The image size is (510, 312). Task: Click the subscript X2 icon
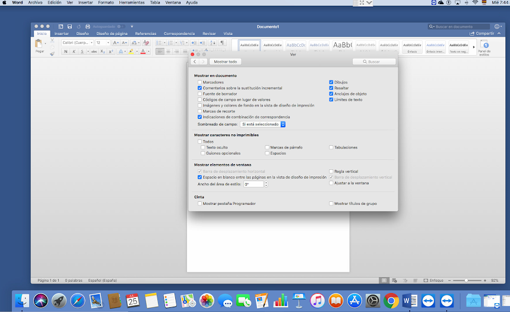pyautogui.click(x=103, y=52)
